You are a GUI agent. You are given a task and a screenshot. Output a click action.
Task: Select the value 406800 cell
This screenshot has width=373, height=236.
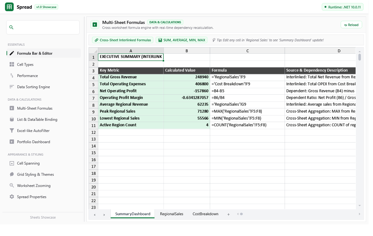[187, 84]
